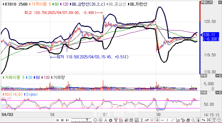
Task: Open the magnifier search tool
Action: point(193,120)
